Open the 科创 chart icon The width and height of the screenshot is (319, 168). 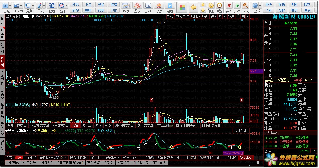tap(126, 6)
